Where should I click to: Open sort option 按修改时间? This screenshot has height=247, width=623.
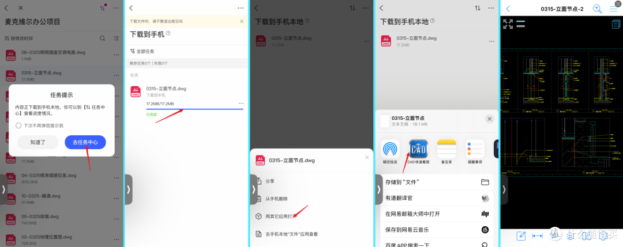[x=19, y=39]
